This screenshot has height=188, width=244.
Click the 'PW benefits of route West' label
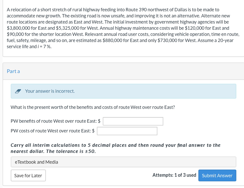(54, 121)
